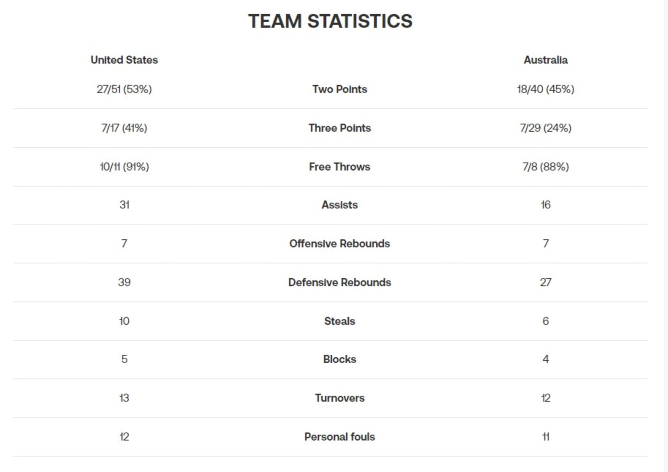Click United States free throws 10/11 (91%)
Screen dimensions: 668x472
124,167
